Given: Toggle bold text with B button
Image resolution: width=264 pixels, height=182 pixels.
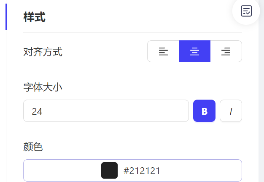Looking at the screenshot, I should [x=204, y=111].
